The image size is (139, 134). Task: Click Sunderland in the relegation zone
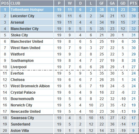point(21,124)
